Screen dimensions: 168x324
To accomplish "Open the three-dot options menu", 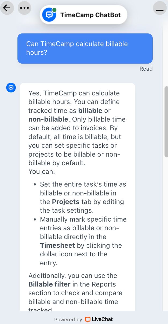I will tap(24, 8).
